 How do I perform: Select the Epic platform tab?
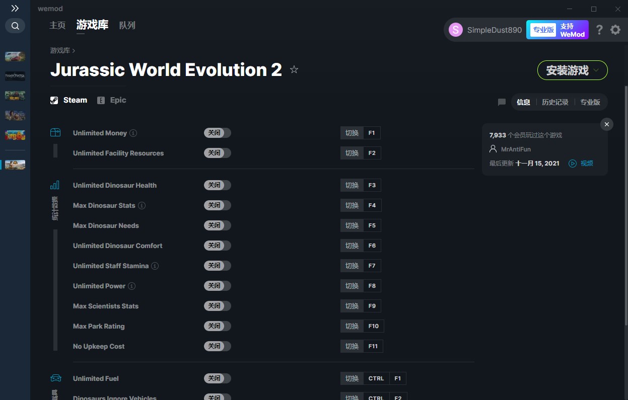click(112, 100)
